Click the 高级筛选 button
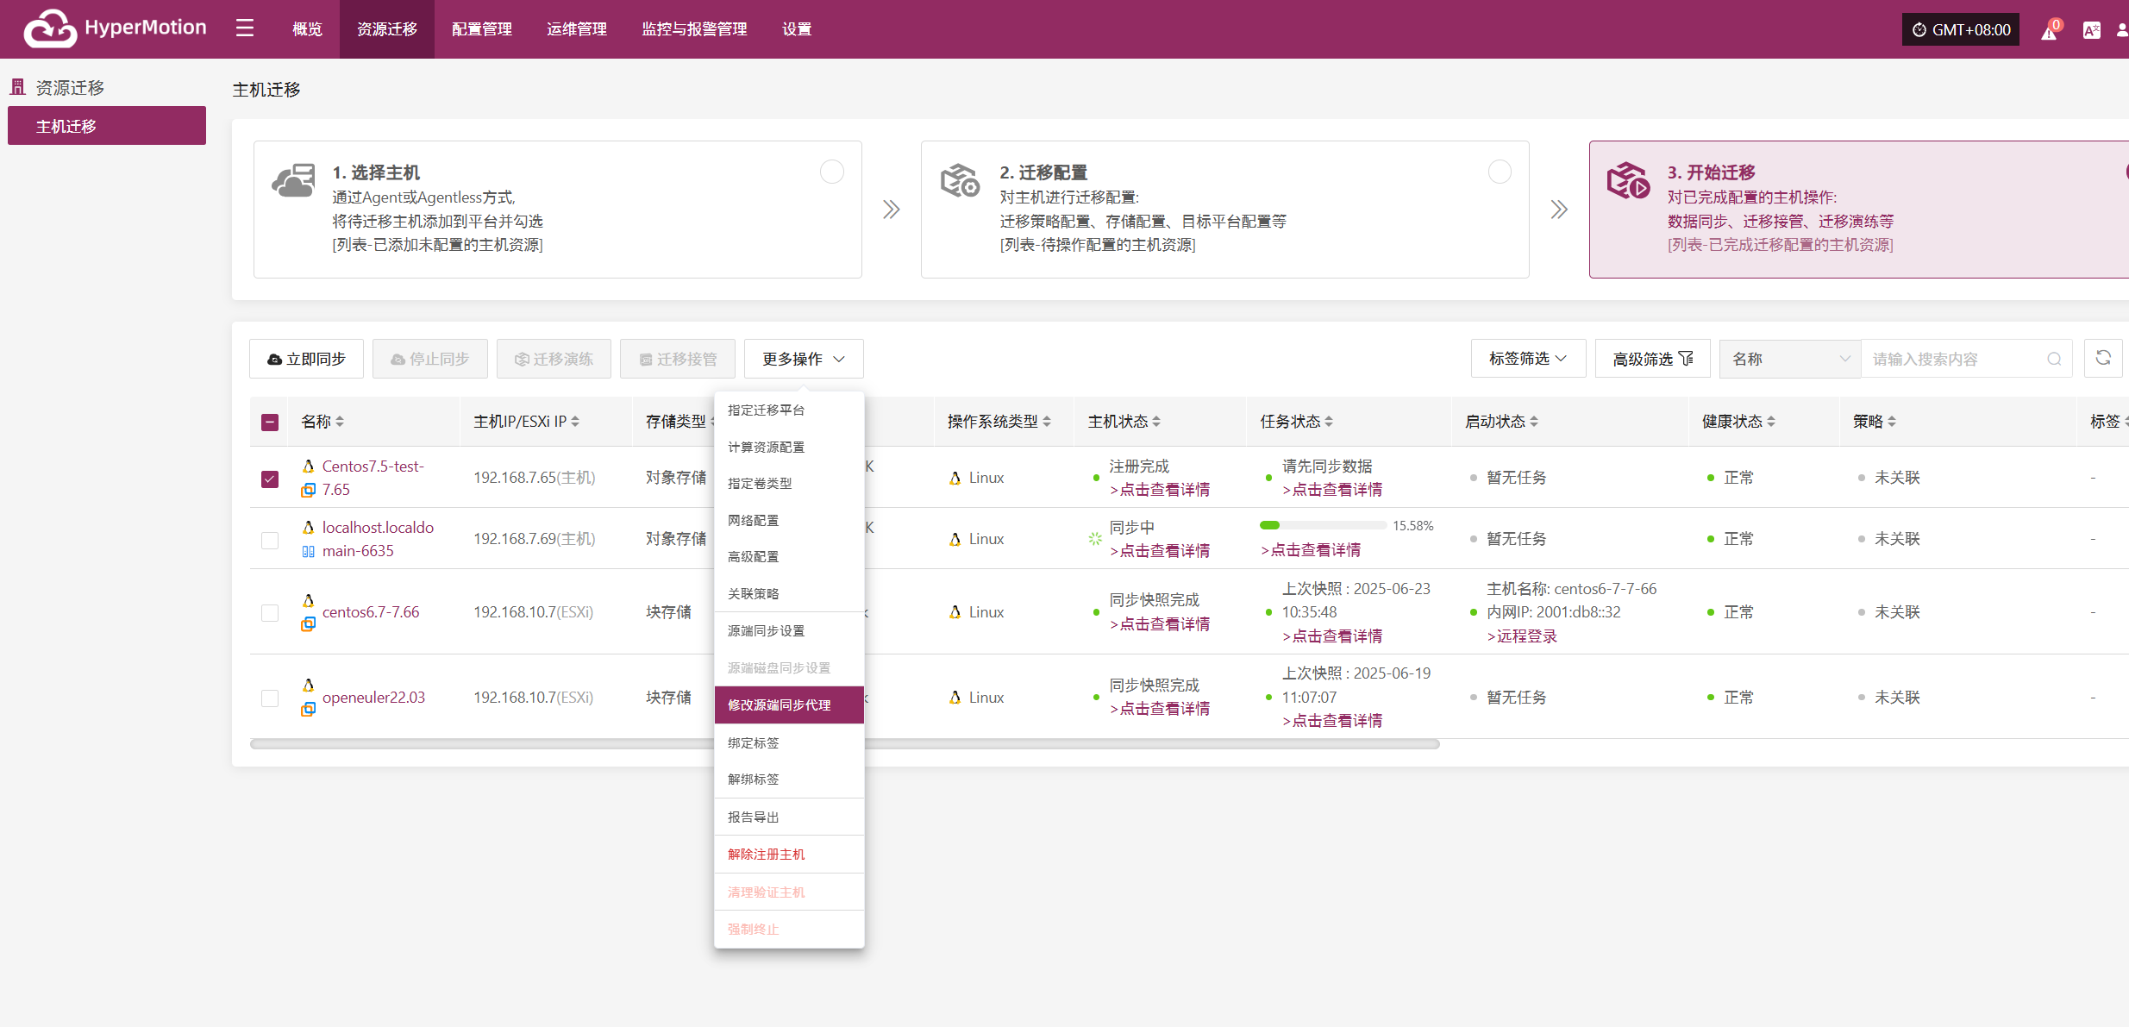The height and width of the screenshot is (1027, 2129). (1653, 359)
